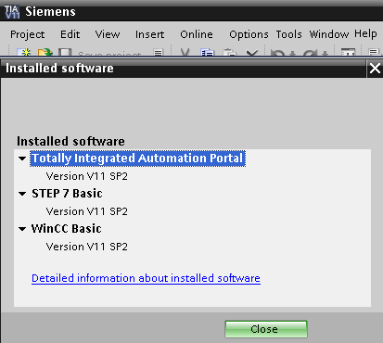Click Version V11 SP2 under WinCC Basic
The width and height of the screenshot is (383, 343).
coord(87,247)
